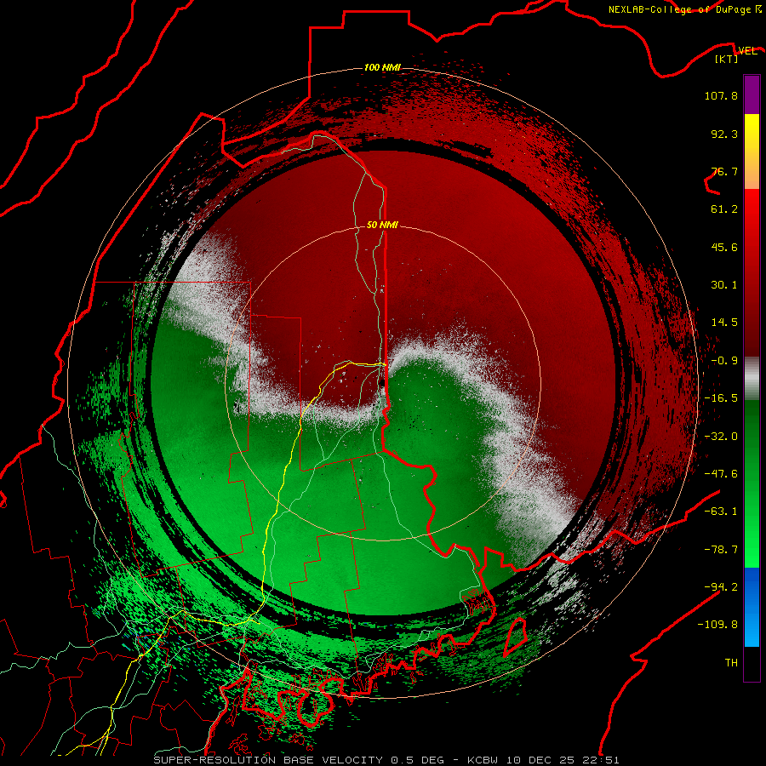766x766 pixels.
Task: Click the NEXLAB-College of DuPage credit text
Action: click(679, 9)
